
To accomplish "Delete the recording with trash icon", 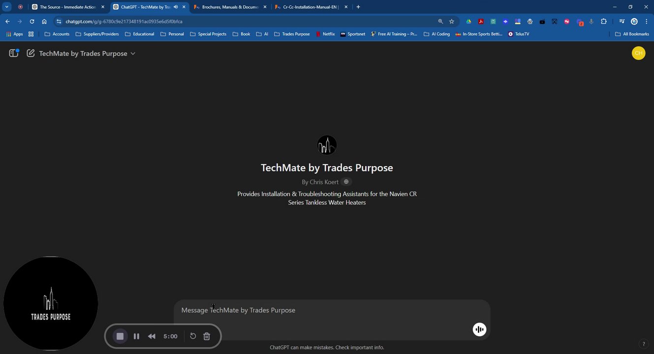I will click(207, 336).
